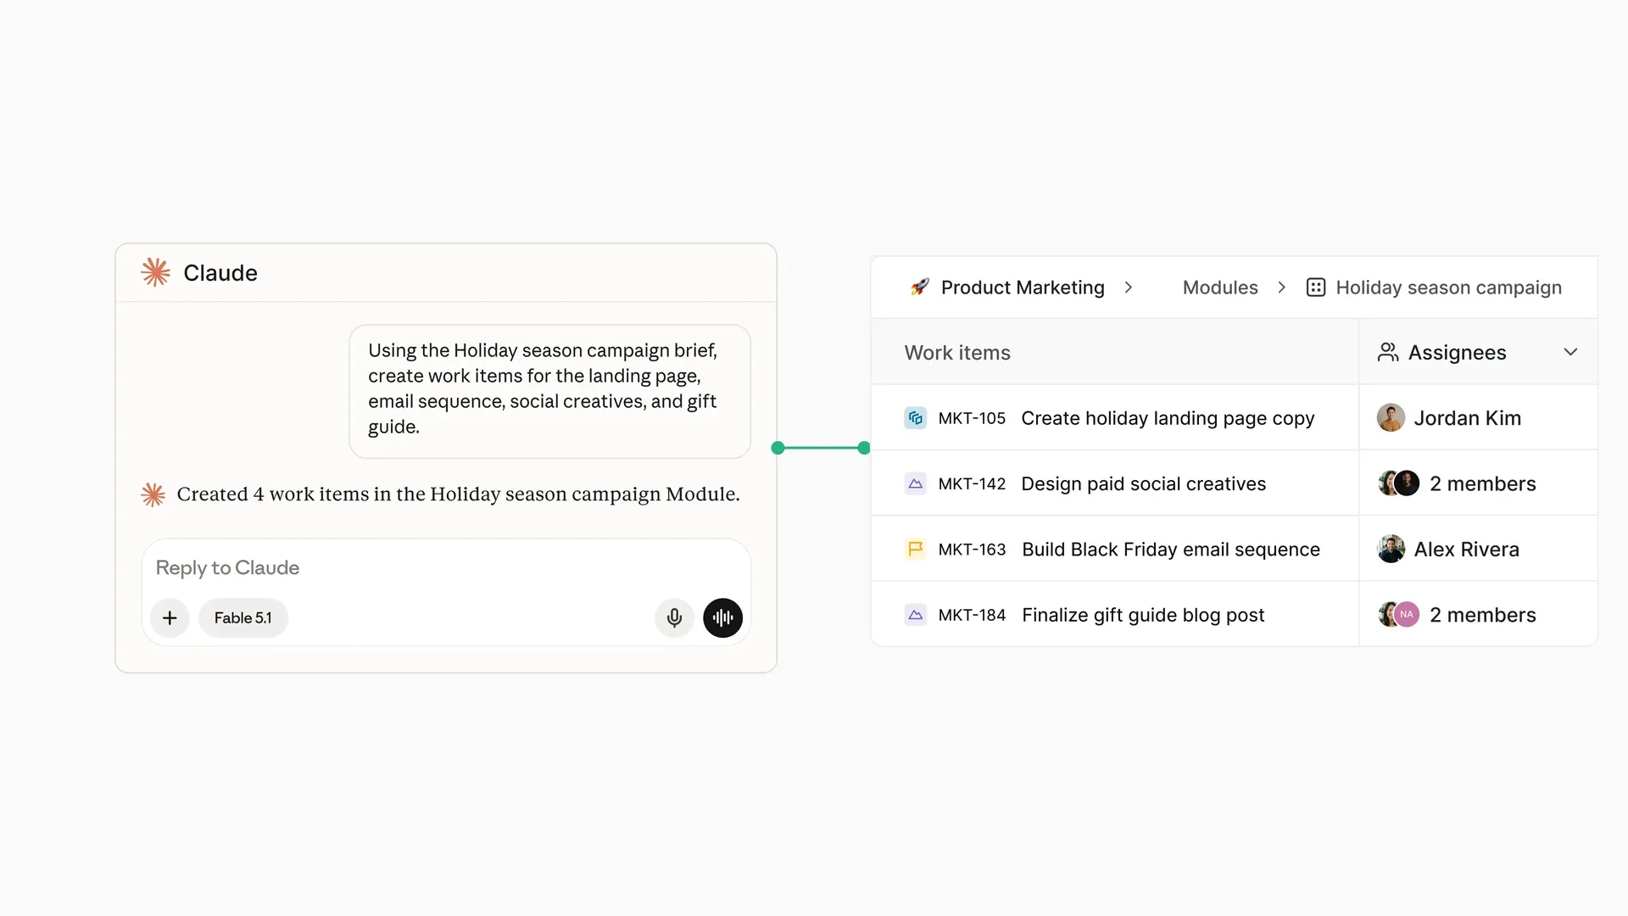
Task: Click 2 members assignee on MKT-184
Action: (x=1482, y=615)
